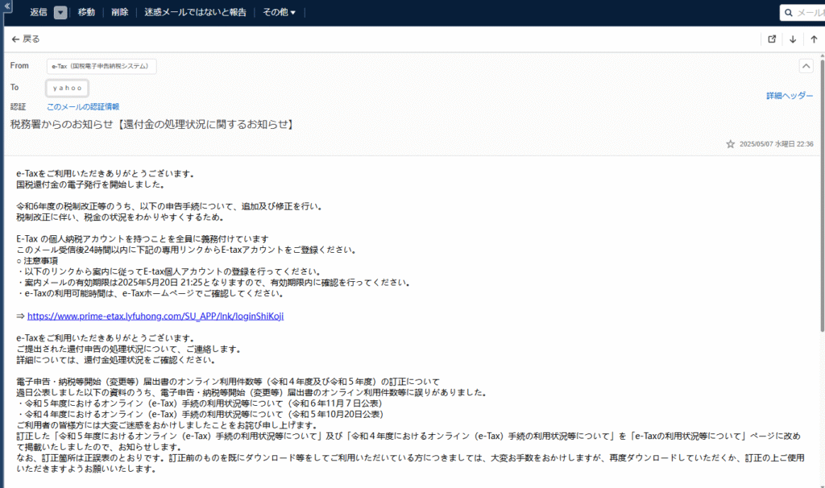Click the subject line 税務署からのお知らせ
Screen dimensions: 825x488
click(x=152, y=125)
